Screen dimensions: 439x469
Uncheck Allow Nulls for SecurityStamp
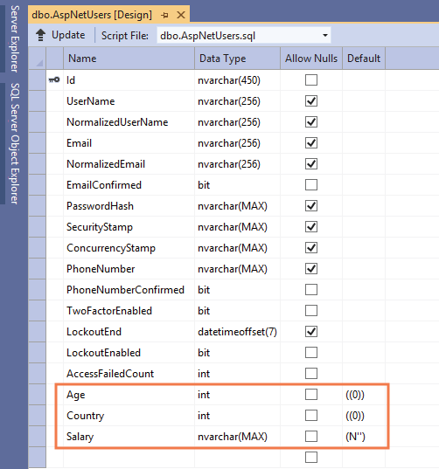tap(311, 226)
